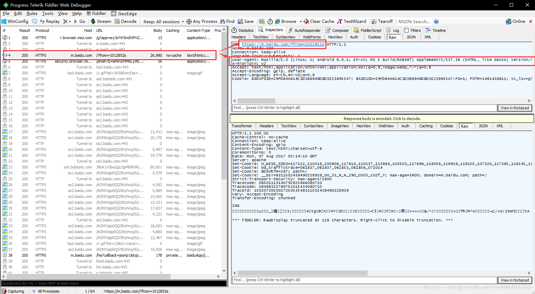
Task: Select the request JSON inspector tab
Action: pyautogui.click(x=411, y=37)
